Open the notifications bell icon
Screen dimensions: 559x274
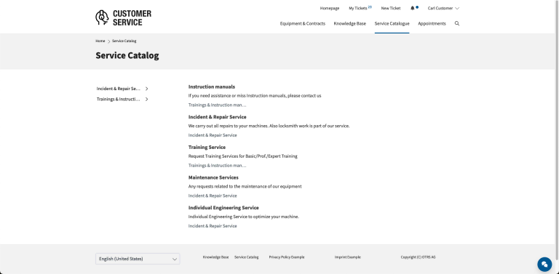click(x=413, y=8)
